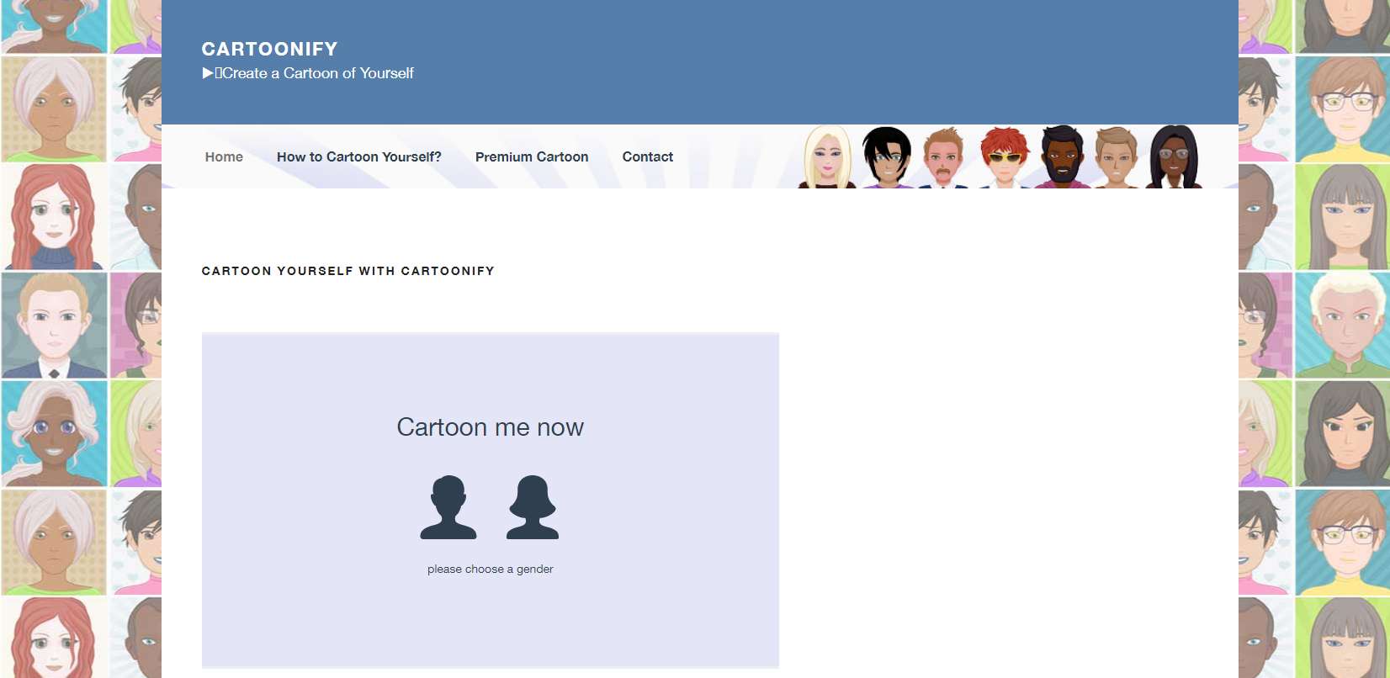Go to Premium Cartoon page
The width and height of the screenshot is (1390, 678).
[532, 156]
